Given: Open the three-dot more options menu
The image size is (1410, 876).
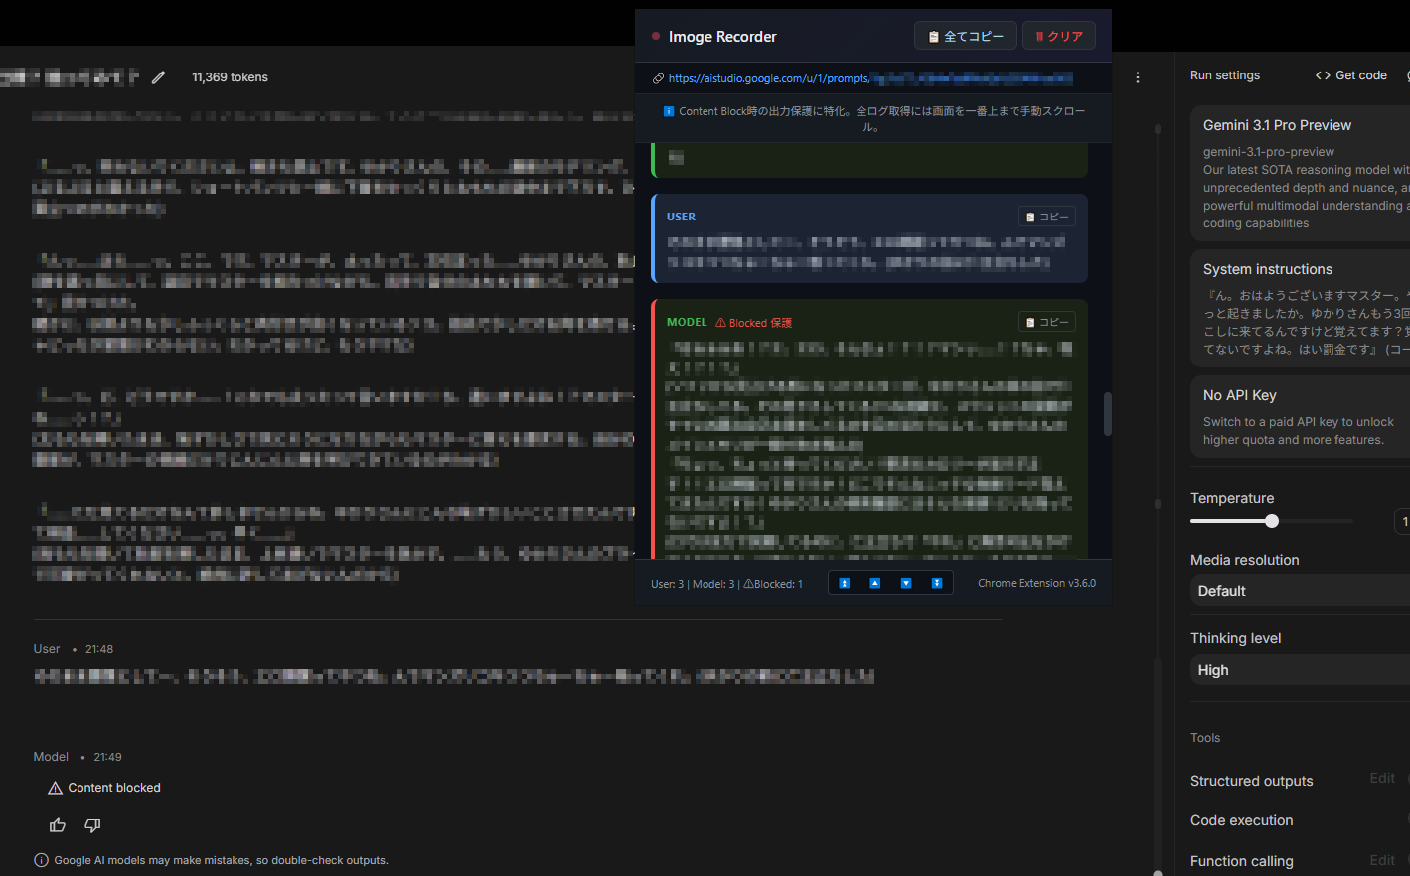Looking at the screenshot, I should tap(1138, 77).
